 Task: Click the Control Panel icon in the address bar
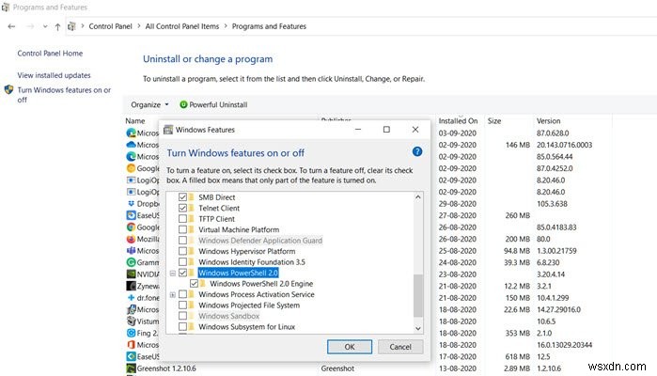click(x=71, y=26)
